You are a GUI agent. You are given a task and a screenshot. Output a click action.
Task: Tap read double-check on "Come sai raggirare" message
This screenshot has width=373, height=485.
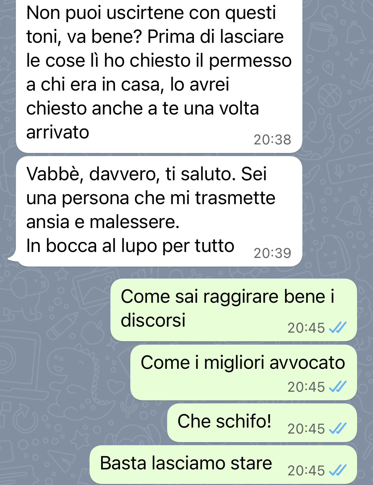coord(338,328)
